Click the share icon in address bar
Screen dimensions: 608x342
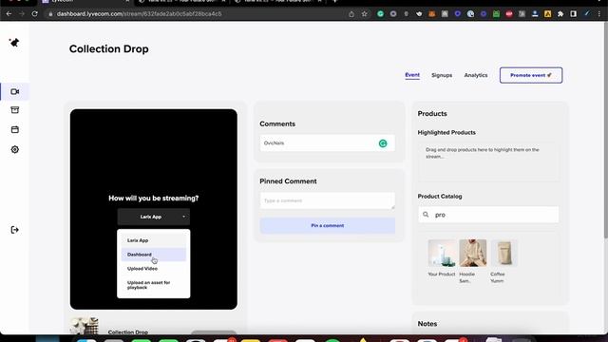coord(351,14)
